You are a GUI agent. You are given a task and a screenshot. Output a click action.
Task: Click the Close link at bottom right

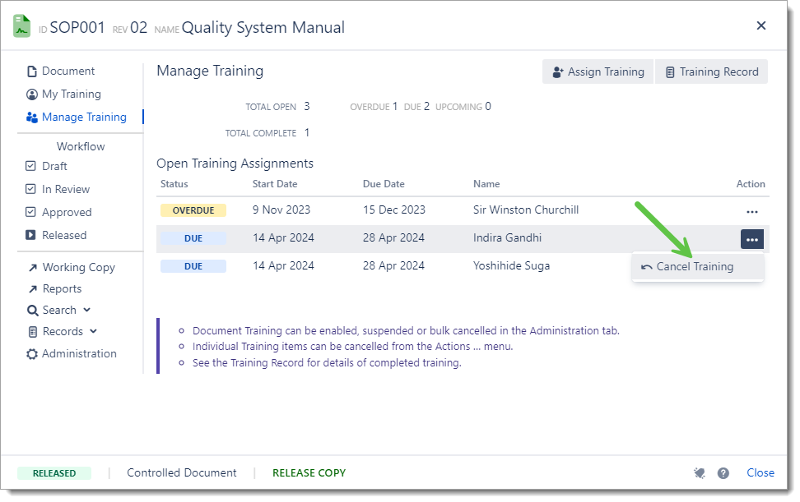[x=760, y=473]
